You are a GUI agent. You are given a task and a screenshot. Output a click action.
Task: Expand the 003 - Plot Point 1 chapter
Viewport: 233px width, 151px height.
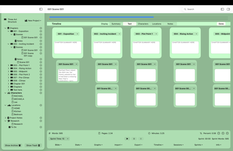click(x=9, y=65)
